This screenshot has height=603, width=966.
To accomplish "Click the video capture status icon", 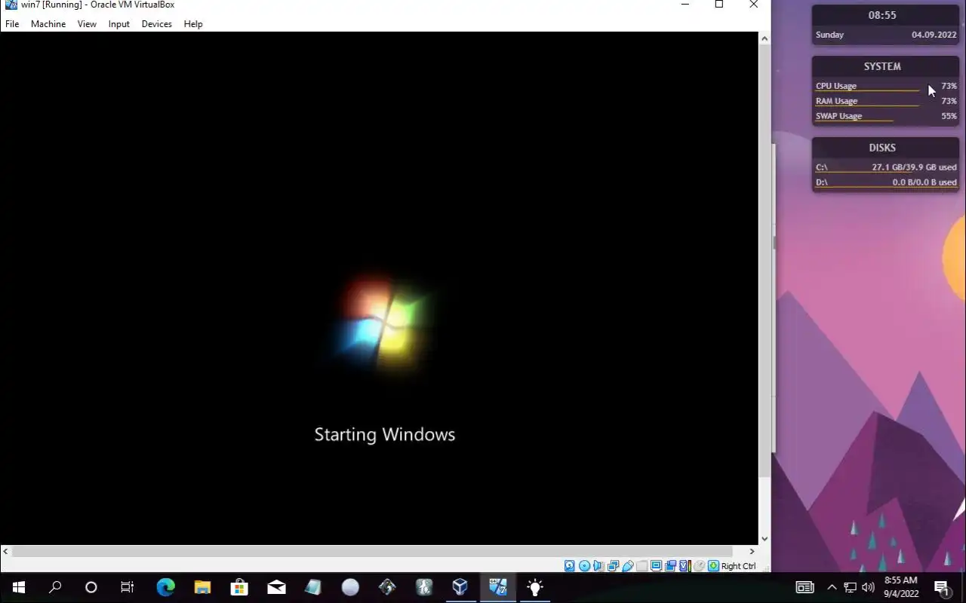I will tap(671, 566).
